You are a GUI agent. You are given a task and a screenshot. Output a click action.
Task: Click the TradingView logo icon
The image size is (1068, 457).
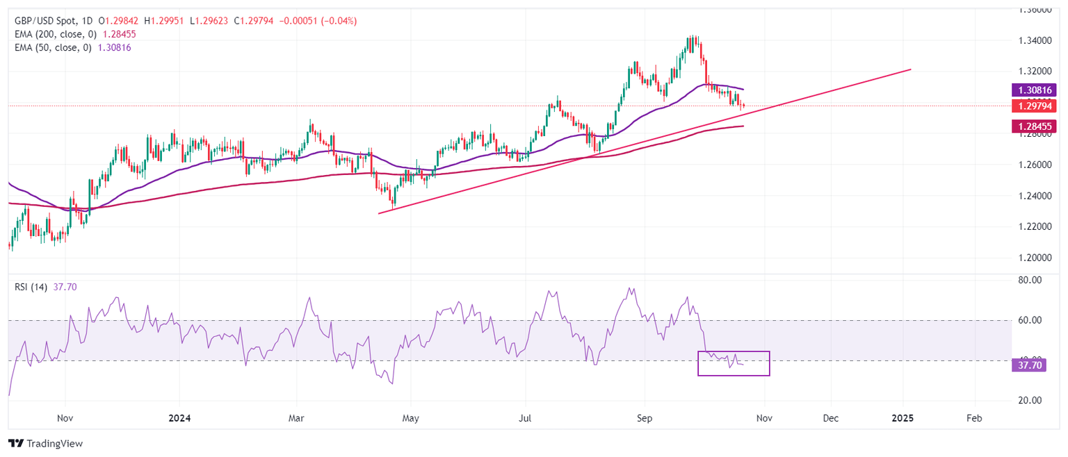15,443
